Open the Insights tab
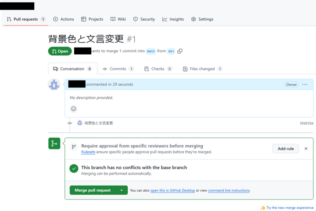Viewport: 316px width, 211px height. click(173, 19)
